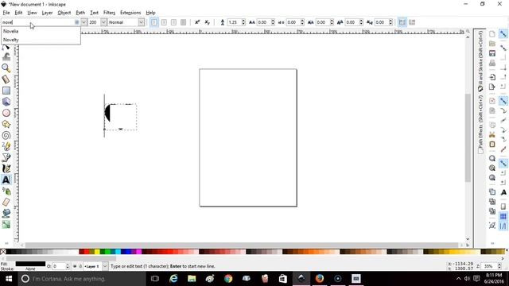The height and width of the screenshot is (286, 509).
Task: Click the Save document icon
Action: pyautogui.click(x=492, y=53)
